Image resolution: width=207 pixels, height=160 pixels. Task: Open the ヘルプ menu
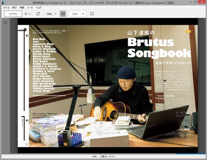pos(38,8)
